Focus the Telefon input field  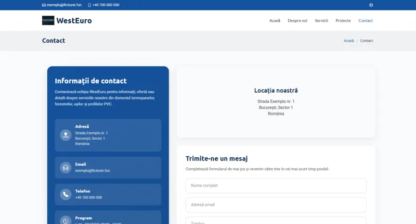coord(276,220)
